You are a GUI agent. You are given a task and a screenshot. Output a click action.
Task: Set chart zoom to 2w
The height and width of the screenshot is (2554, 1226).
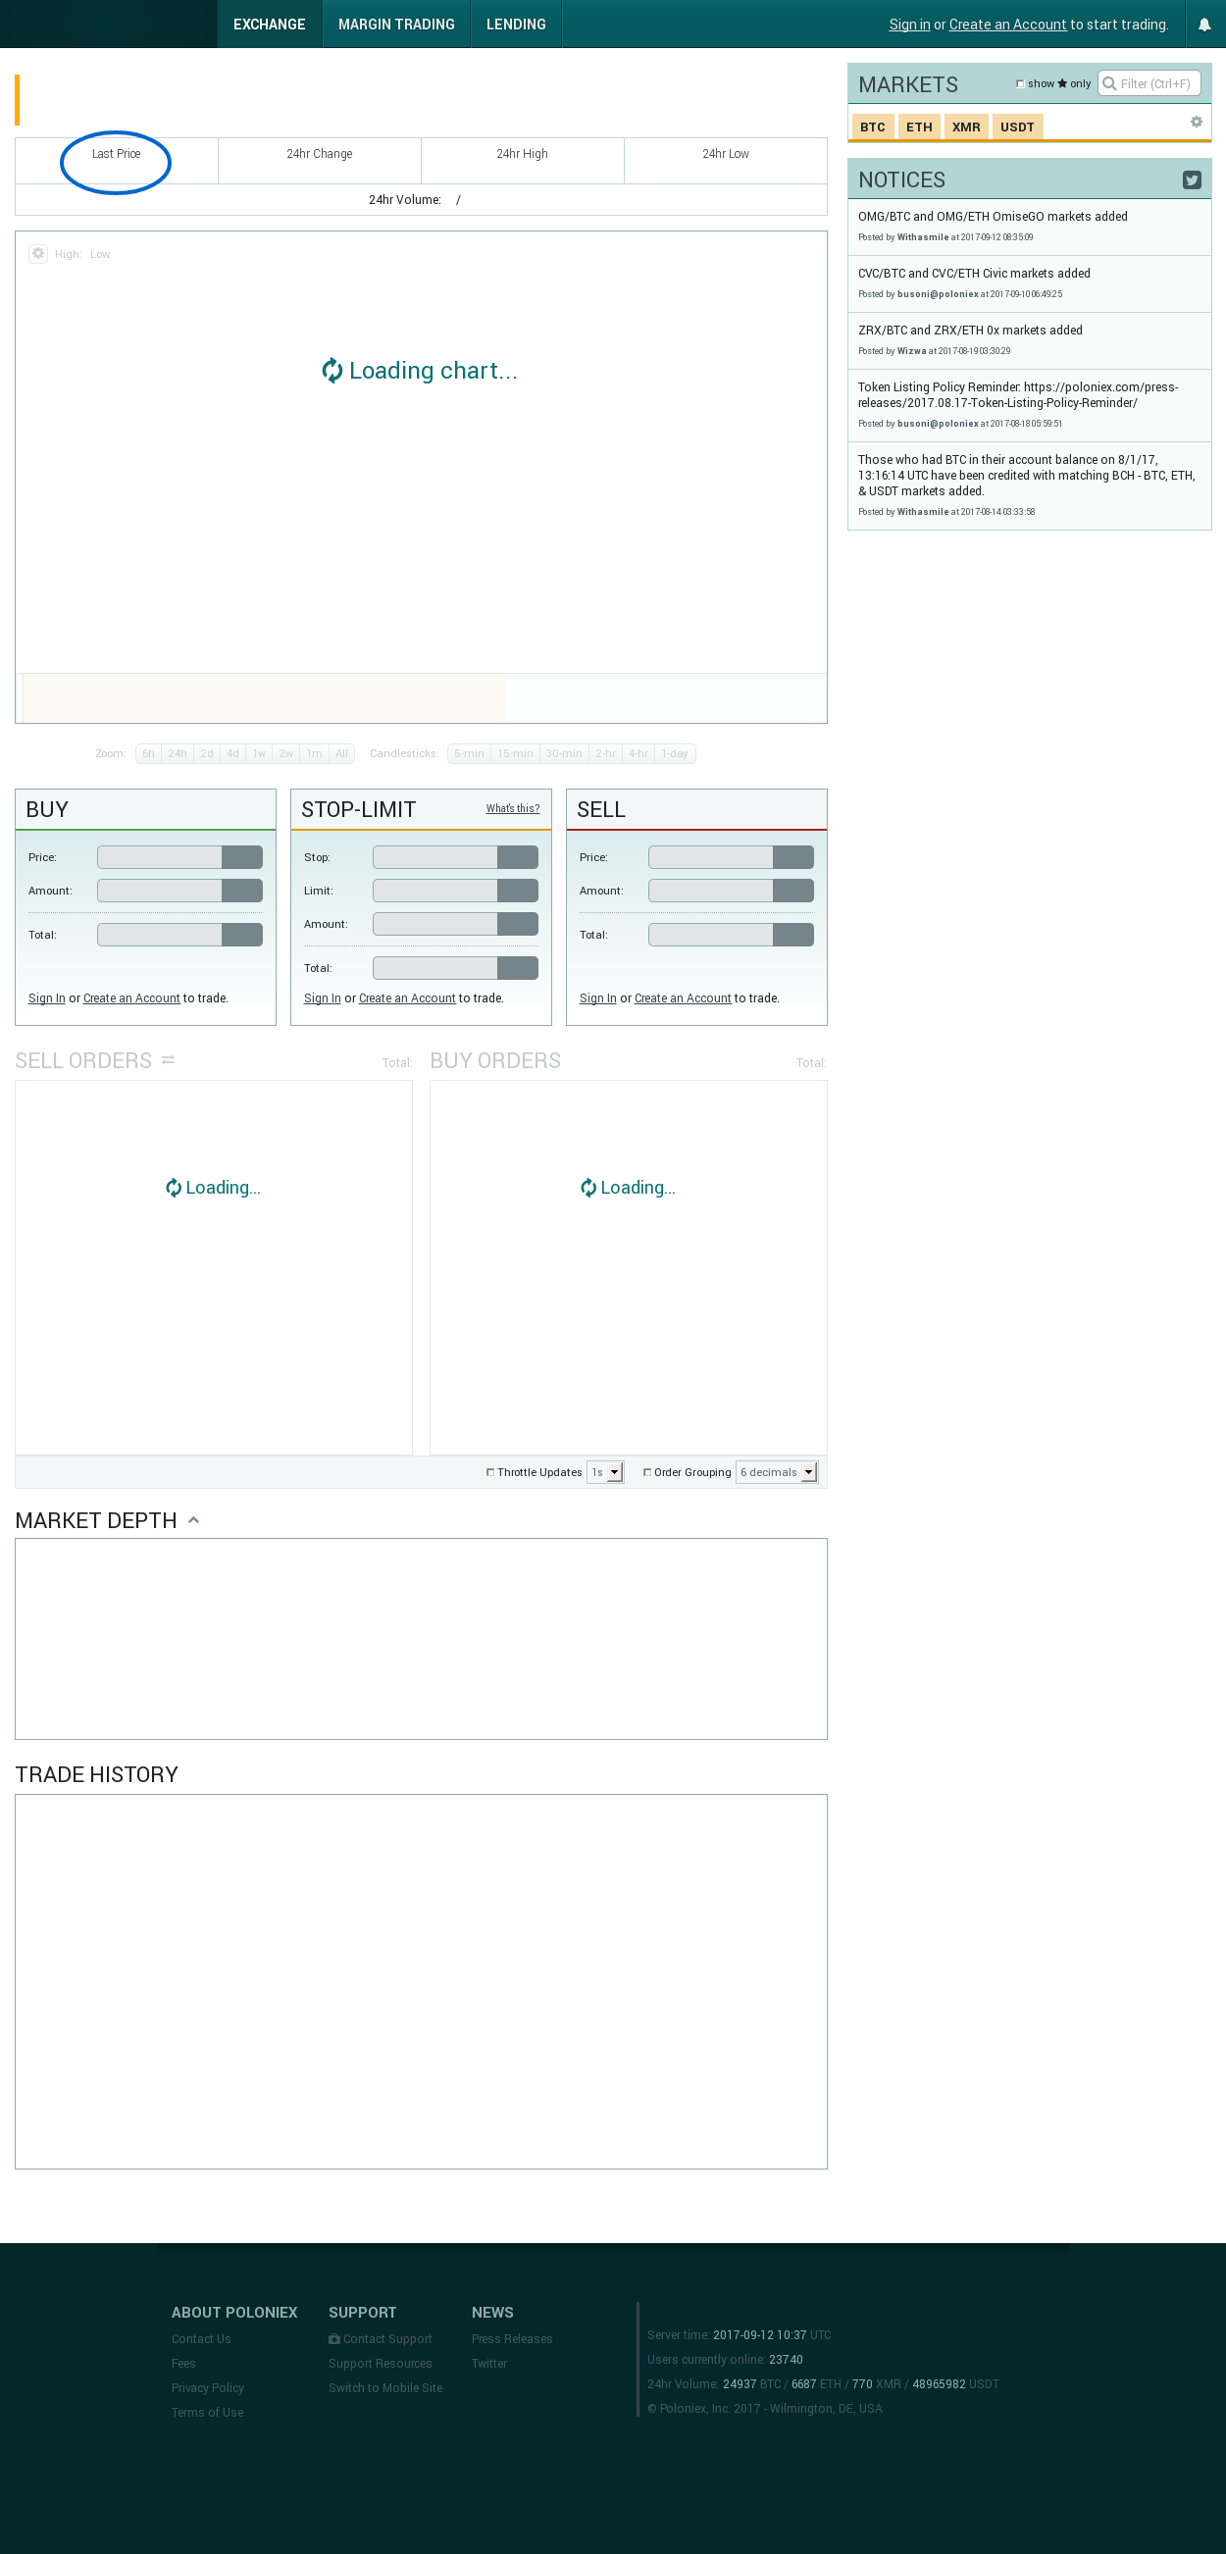tap(286, 753)
